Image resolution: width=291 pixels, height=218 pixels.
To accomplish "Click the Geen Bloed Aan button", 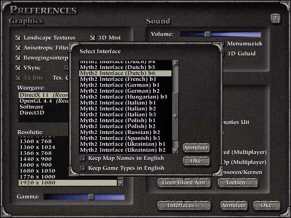I will pos(184,183).
